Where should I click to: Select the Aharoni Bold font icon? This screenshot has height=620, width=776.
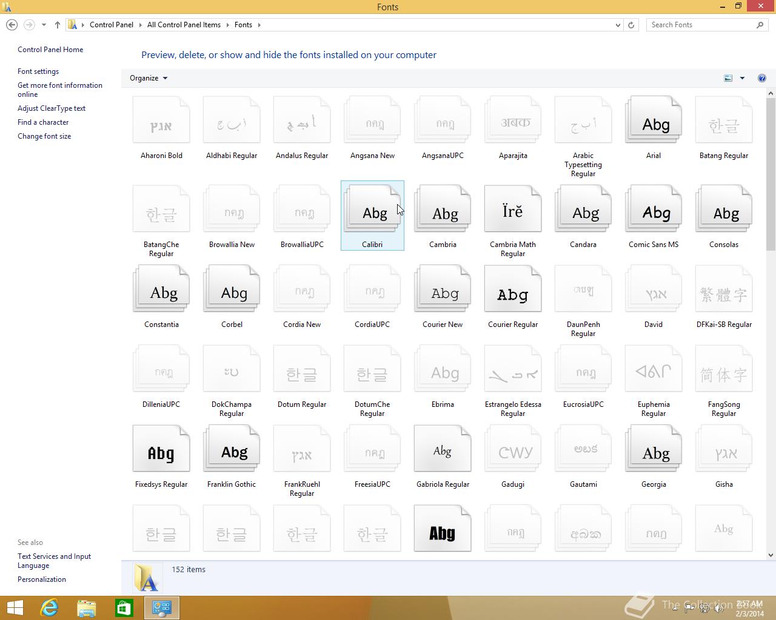[x=161, y=120]
